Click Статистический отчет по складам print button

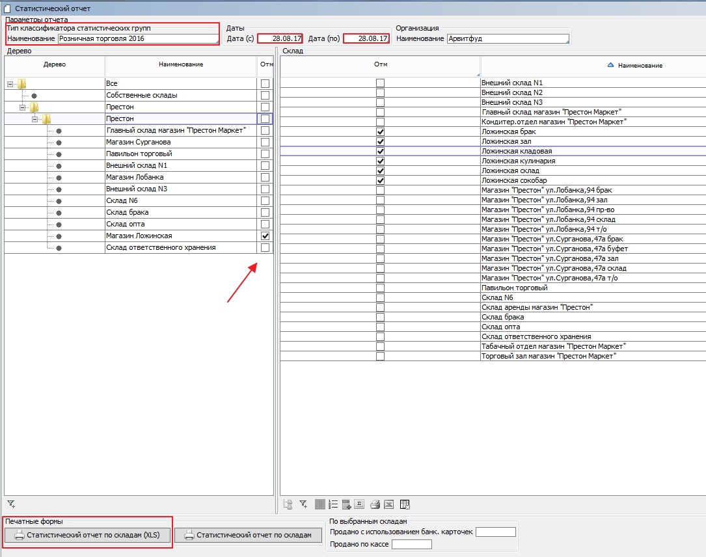249,535
